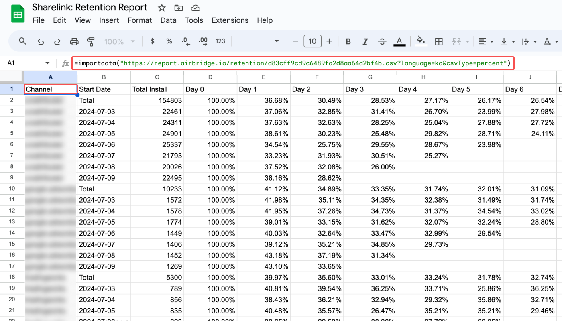562x321 pixels.
Task: Select the cell with value 5300
Action: coord(157,277)
